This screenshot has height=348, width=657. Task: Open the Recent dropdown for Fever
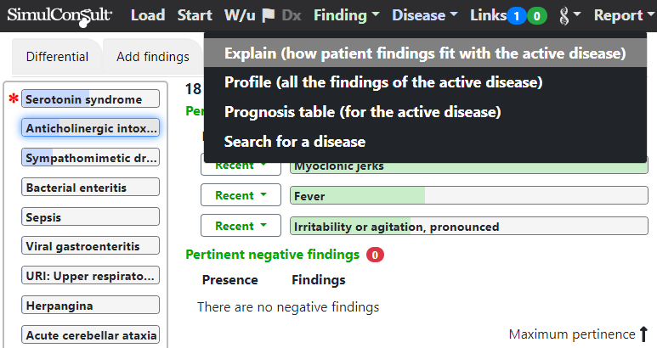pyautogui.click(x=241, y=195)
